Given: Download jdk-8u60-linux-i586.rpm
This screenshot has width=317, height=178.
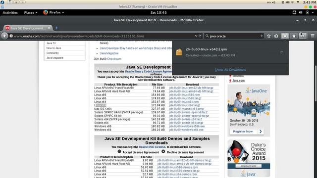Looking at the screenshot, I should [185, 94].
